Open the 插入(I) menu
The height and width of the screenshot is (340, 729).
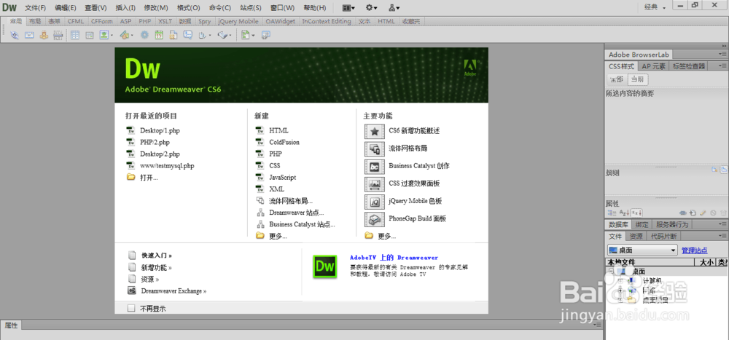[x=125, y=8]
